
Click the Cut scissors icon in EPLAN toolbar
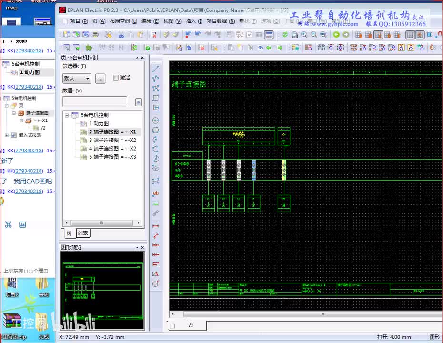click(121, 35)
